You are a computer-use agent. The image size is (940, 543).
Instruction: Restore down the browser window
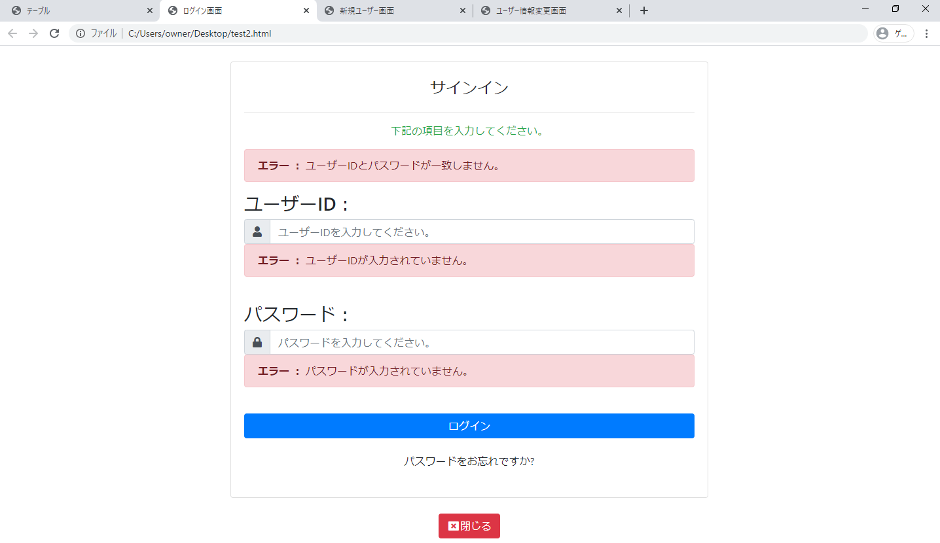coord(895,9)
